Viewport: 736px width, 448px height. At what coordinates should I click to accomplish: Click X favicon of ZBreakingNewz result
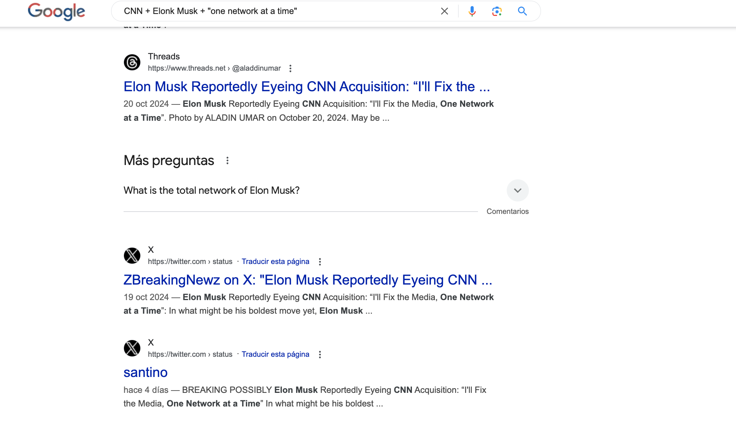click(x=132, y=255)
